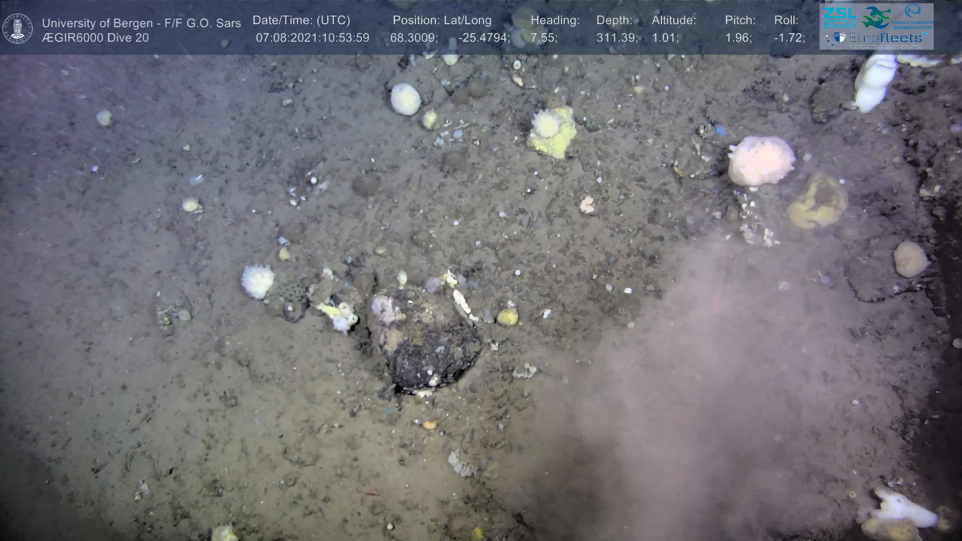Click the longitude value -25.4794
This screenshot has height=541, width=962.
tap(483, 38)
